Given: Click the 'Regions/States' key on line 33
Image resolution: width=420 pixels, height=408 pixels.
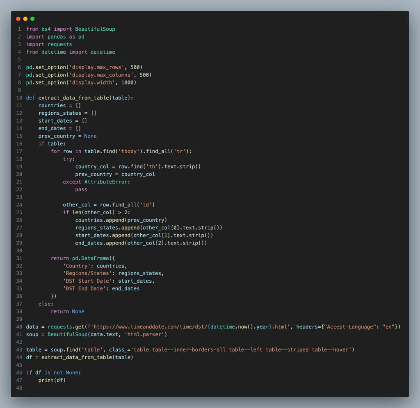Looking at the screenshot, I should pos(88,273).
